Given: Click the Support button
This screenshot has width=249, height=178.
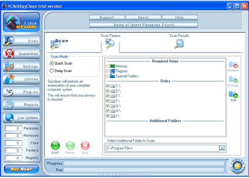Looking at the screenshot, I should click(107, 17).
